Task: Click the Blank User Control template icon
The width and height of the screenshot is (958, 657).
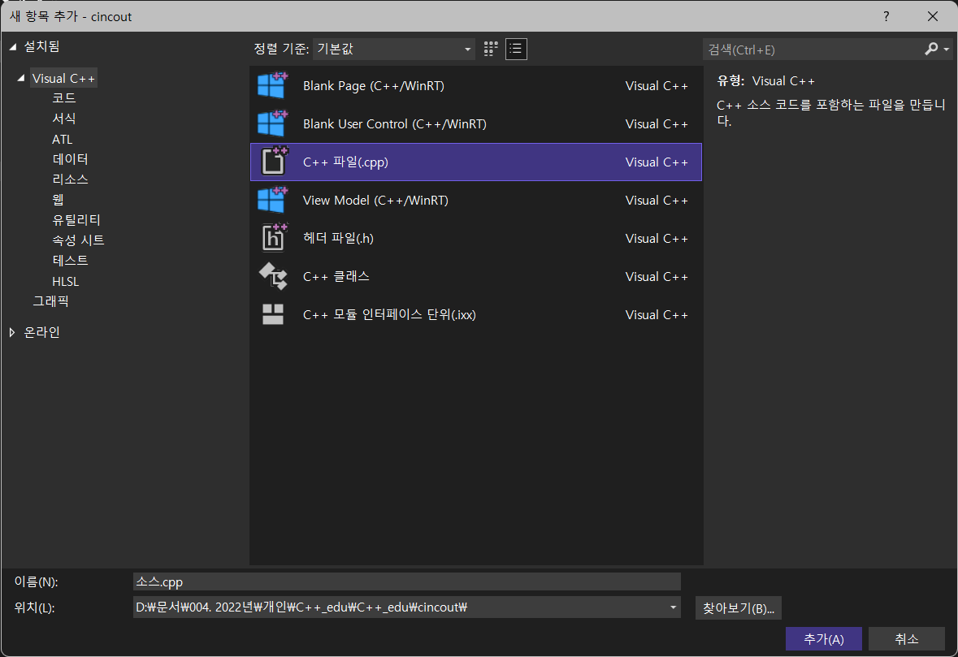Action: click(x=272, y=123)
